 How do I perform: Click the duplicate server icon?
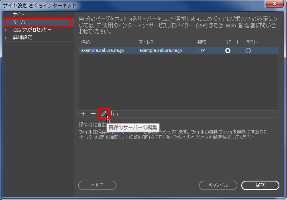pyautogui.click(x=114, y=114)
